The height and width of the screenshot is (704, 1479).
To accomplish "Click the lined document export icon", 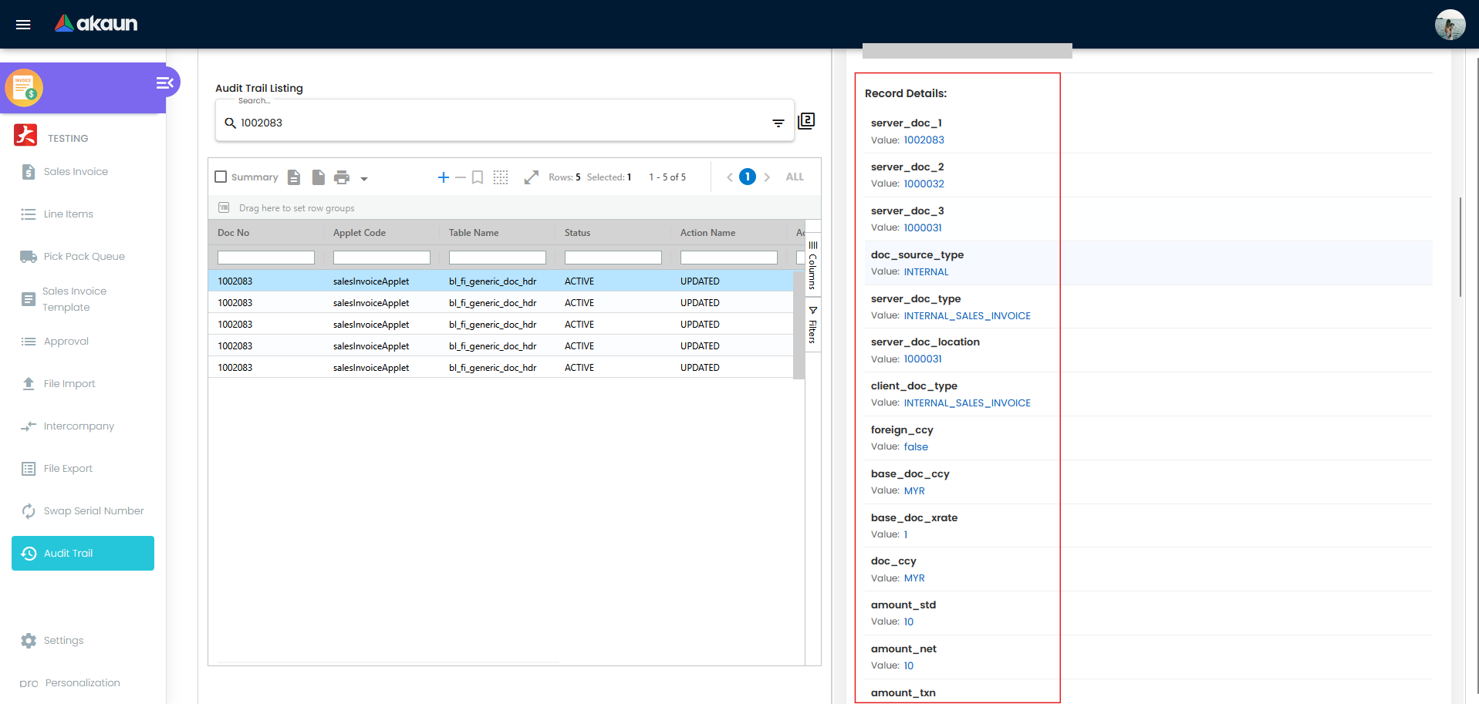I will 294,177.
